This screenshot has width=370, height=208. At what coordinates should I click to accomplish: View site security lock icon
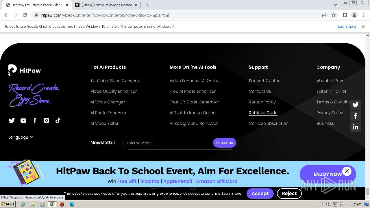click(x=36, y=15)
